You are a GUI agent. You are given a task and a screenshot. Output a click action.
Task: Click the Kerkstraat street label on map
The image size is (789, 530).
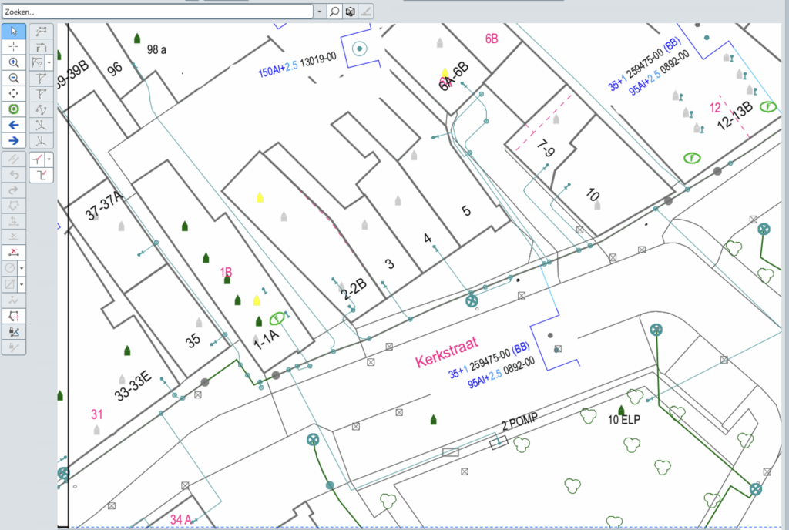point(446,353)
